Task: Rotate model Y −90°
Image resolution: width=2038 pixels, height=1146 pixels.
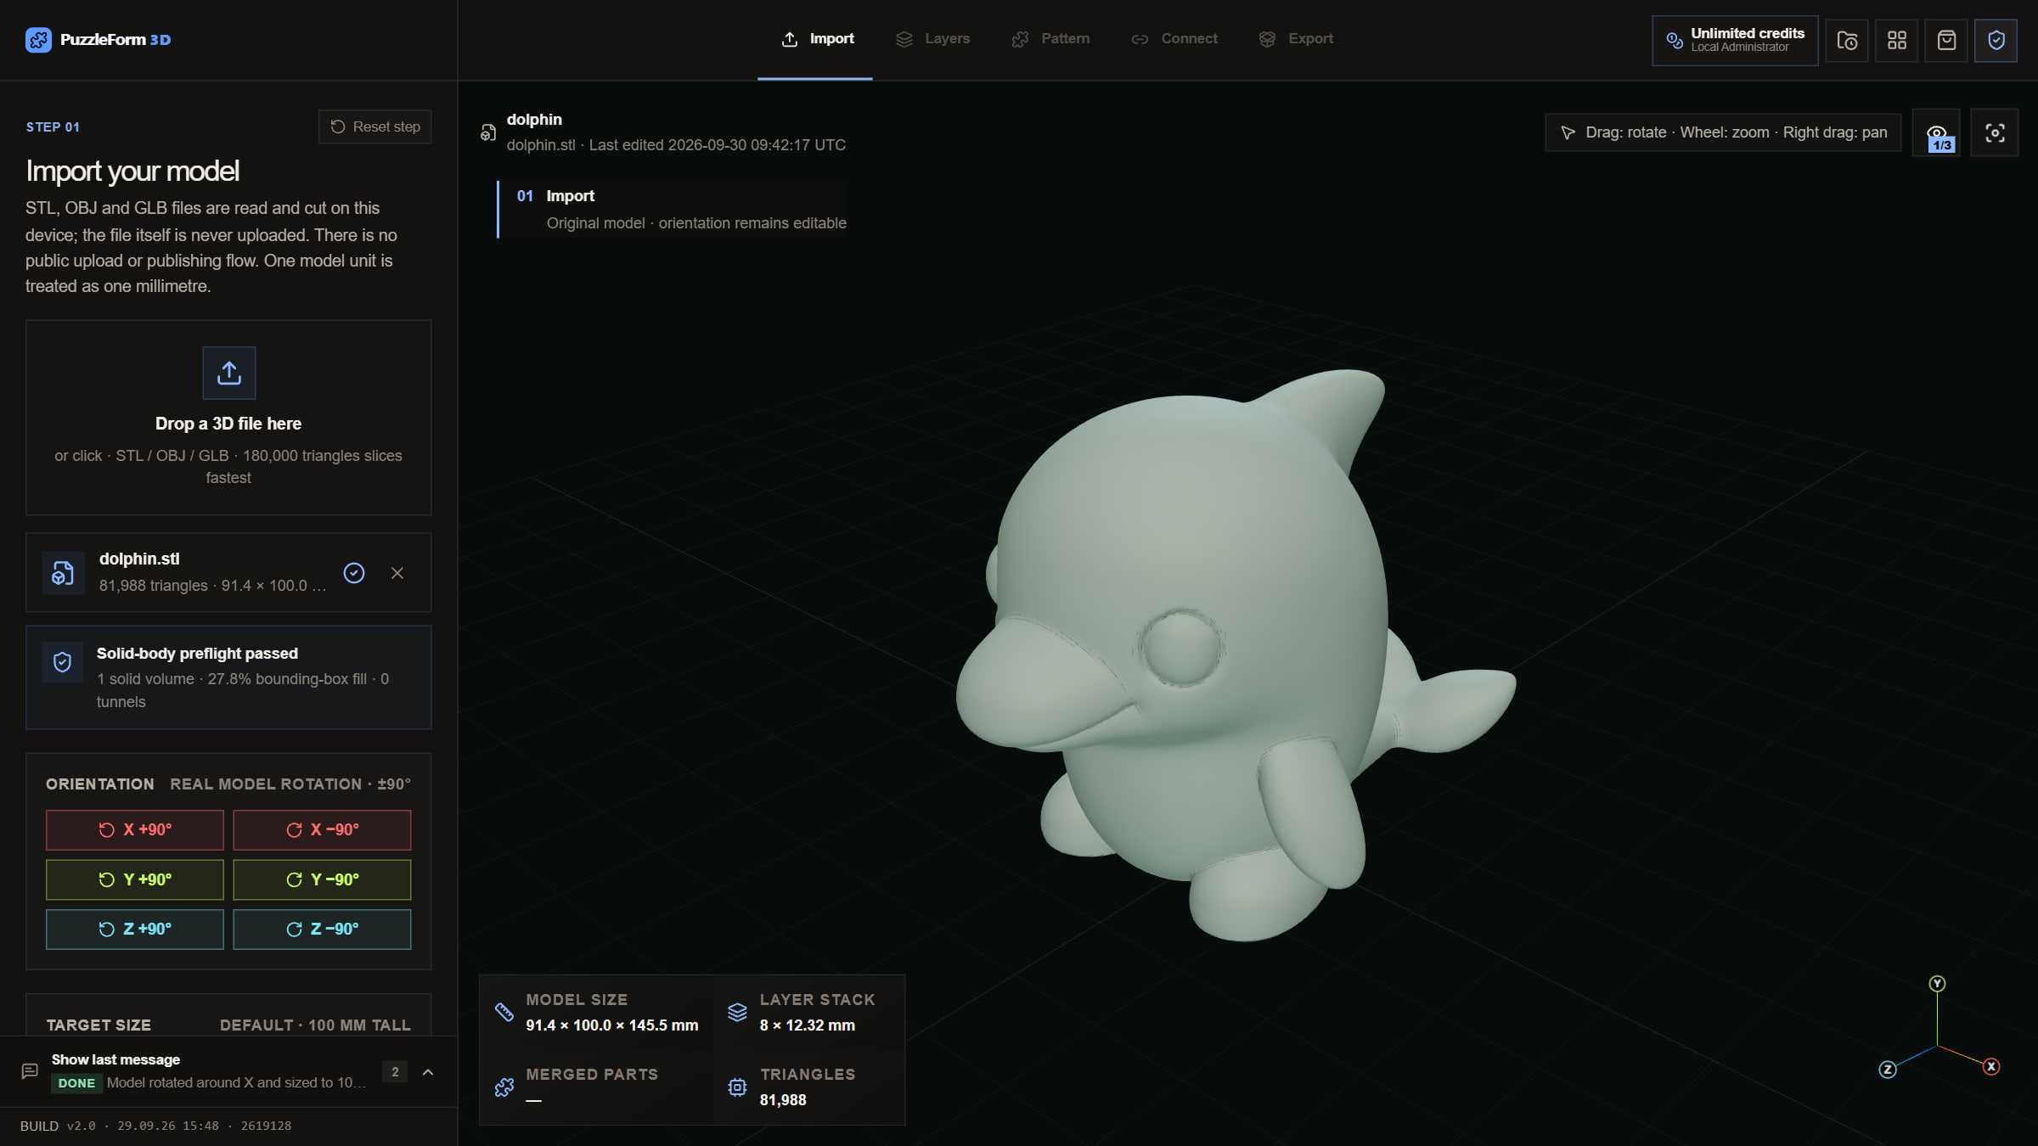Action: [322, 879]
